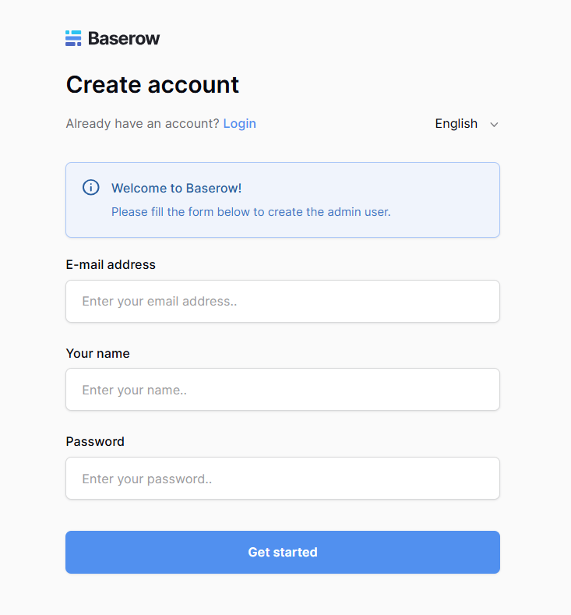Focus the E-mail address input field
The image size is (571, 615).
point(282,301)
